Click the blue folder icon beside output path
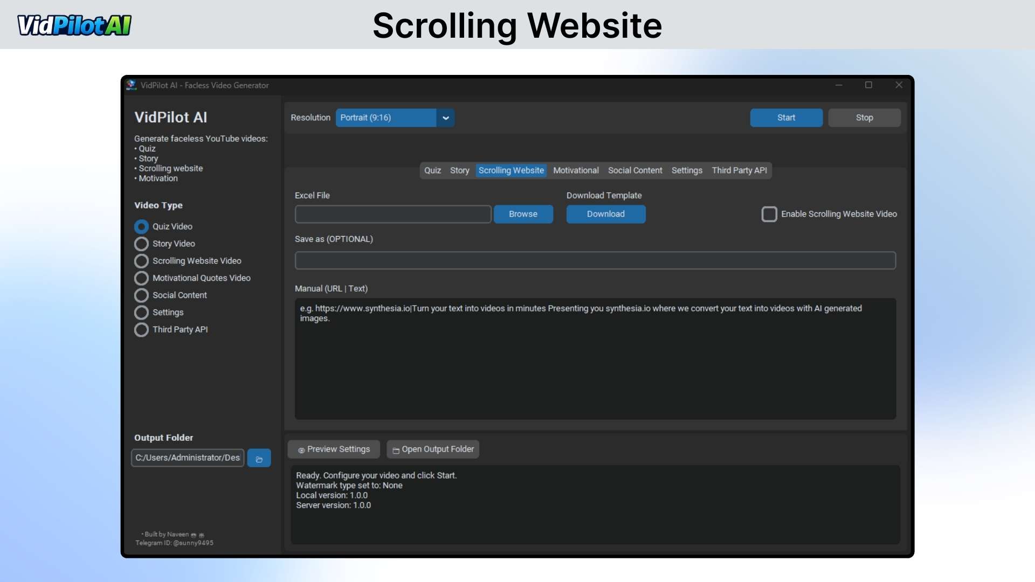 click(x=259, y=458)
